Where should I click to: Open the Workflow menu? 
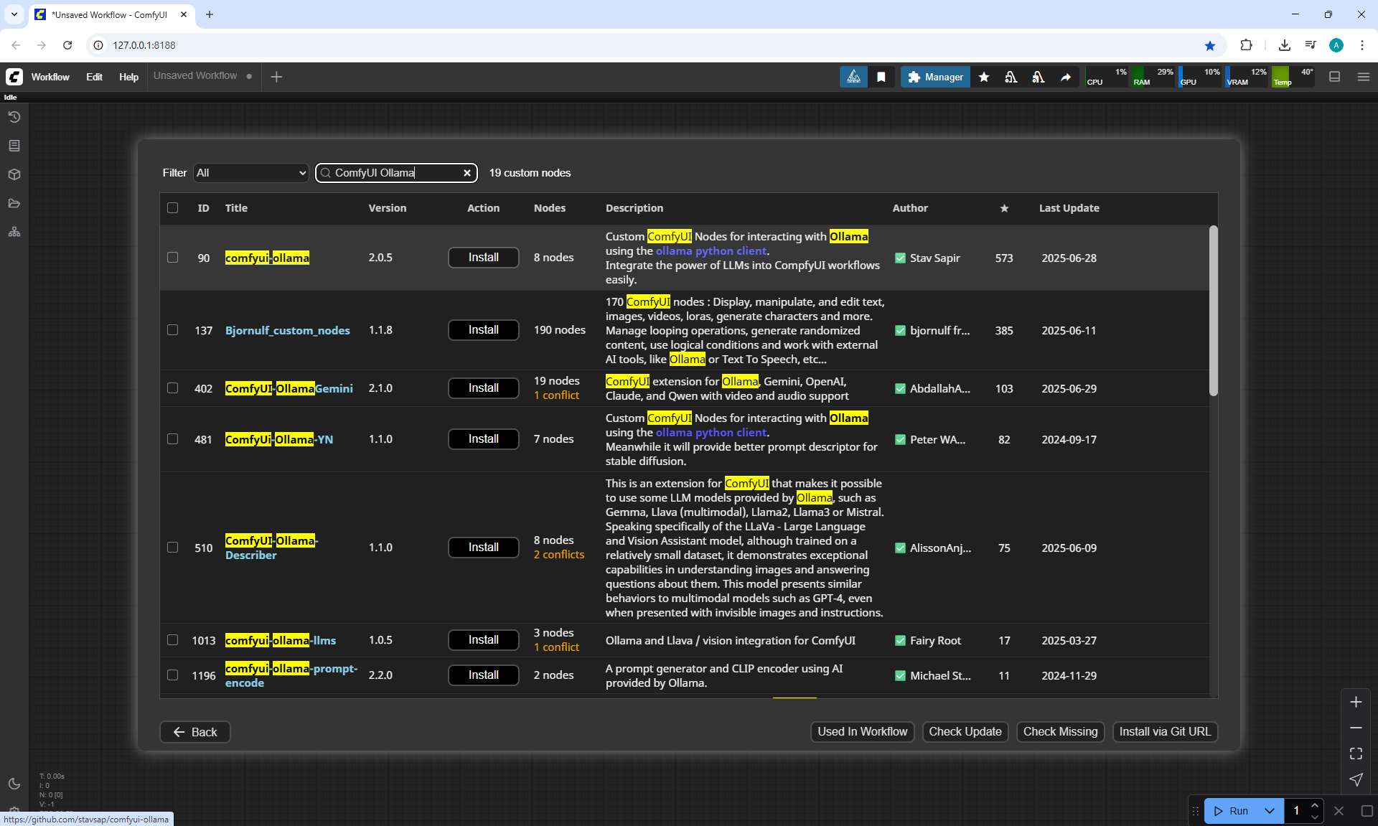pos(50,77)
